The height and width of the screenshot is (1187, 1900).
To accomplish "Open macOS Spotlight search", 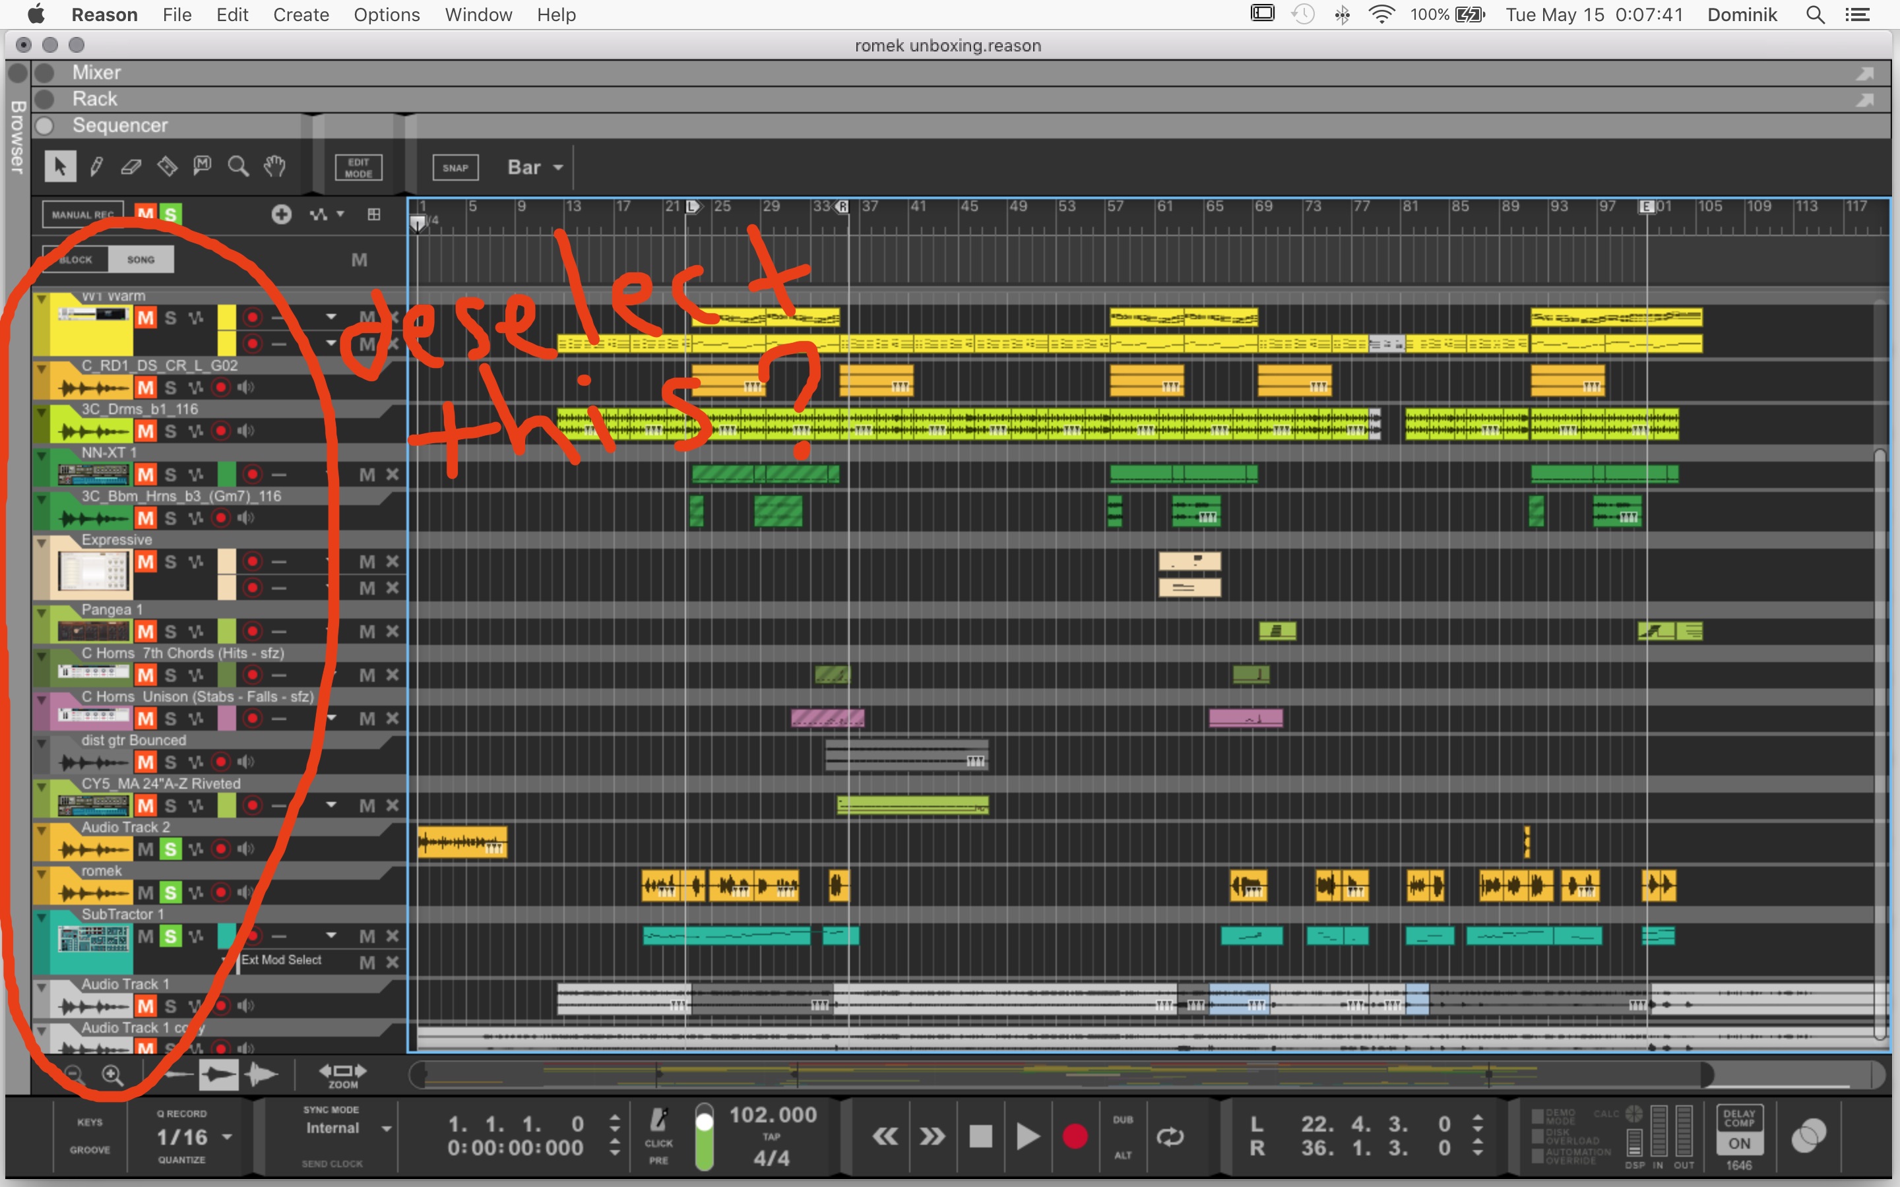I will [1814, 15].
